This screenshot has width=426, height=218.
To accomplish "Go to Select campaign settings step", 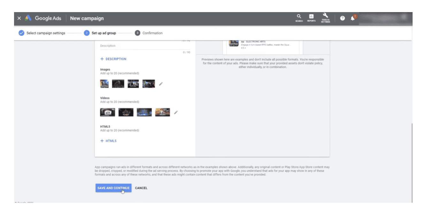I will coord(42,33).
